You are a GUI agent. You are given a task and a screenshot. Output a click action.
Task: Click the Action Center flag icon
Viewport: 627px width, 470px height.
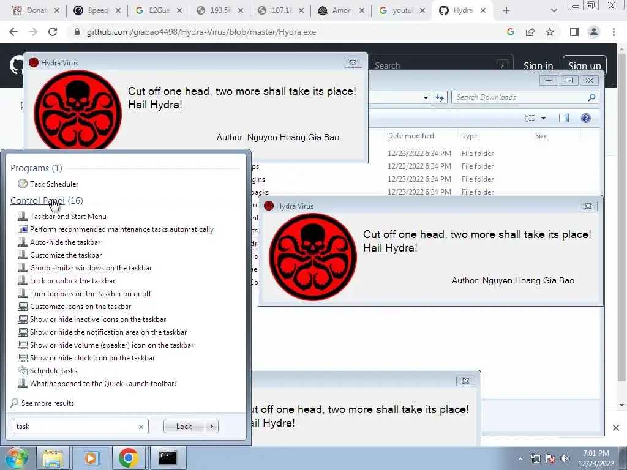pos(550,458)
